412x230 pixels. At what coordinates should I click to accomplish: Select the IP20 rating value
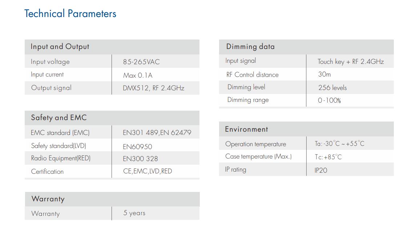pos(321,171)
